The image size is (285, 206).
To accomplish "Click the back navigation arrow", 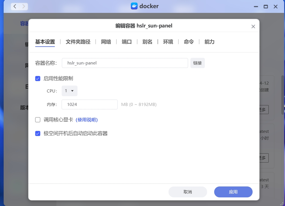I will (x=15, y=6).
